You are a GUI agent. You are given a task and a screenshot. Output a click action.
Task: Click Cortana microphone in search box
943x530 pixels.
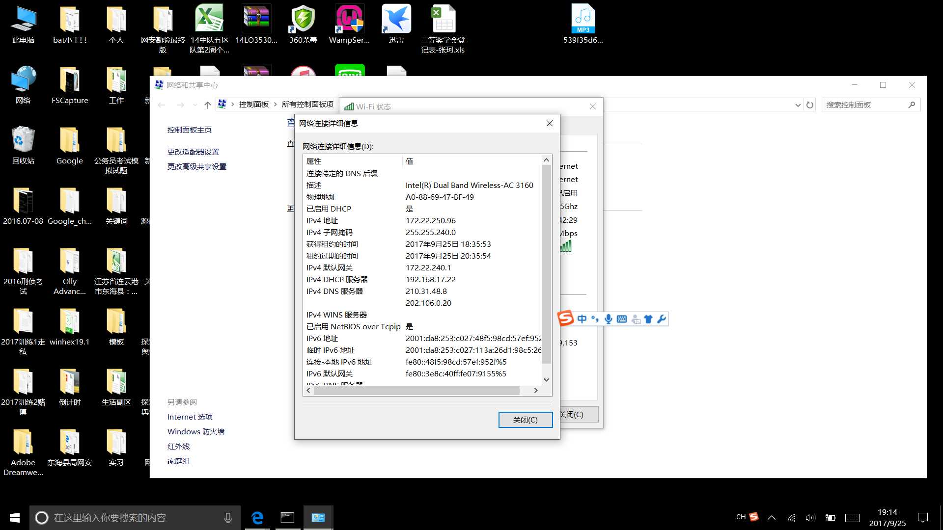228,518
